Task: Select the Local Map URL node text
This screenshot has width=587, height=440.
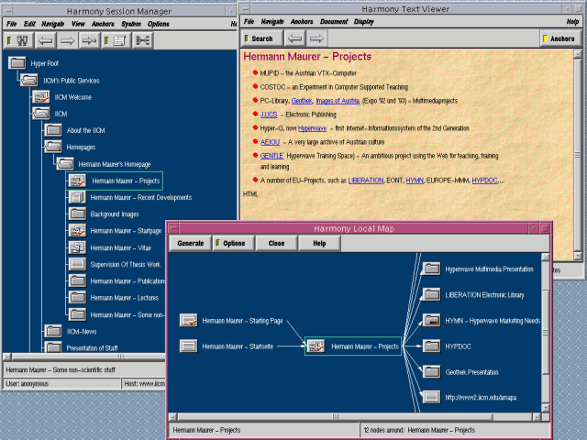Action: [481, 397]
